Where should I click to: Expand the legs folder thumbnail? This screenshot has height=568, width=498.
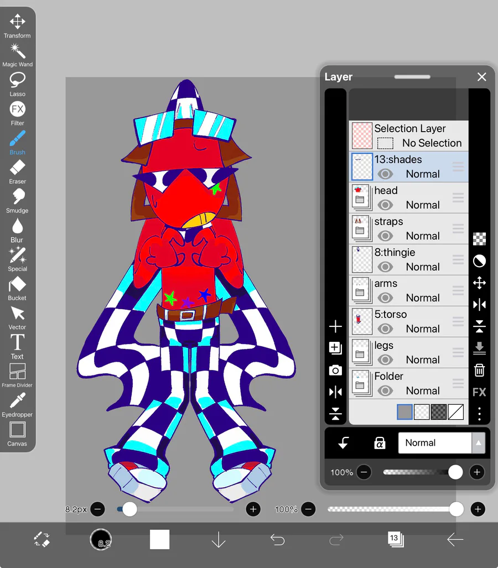(x=362, y=352)
